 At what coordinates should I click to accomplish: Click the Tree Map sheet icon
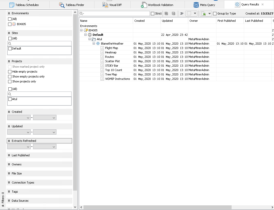point(102,74)
